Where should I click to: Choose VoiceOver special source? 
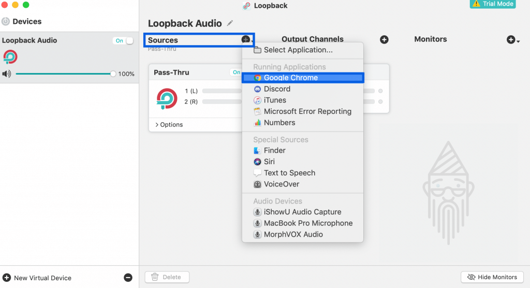303,184
